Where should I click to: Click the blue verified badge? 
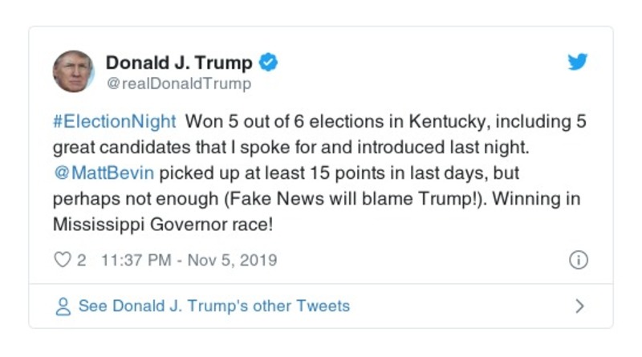pos(269,63)
